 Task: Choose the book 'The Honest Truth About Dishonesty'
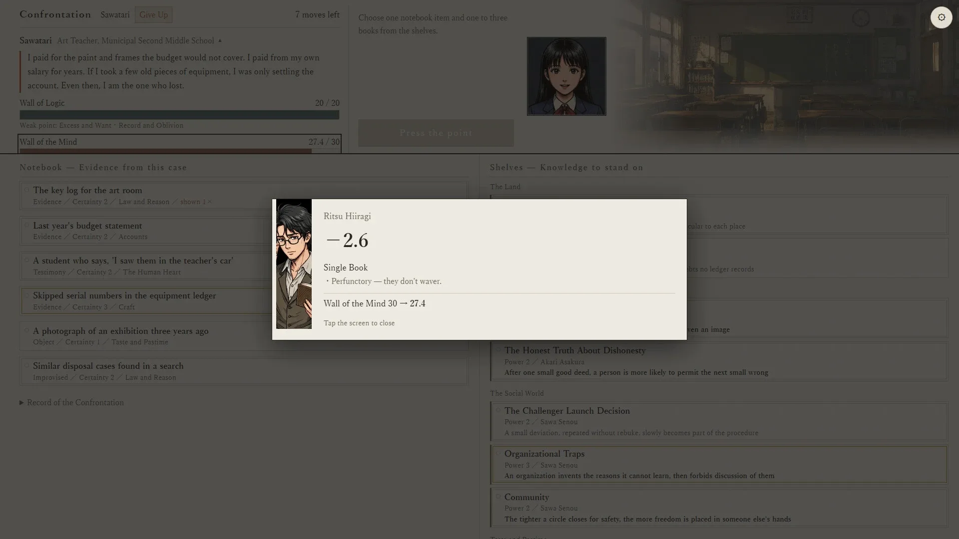(x=719, y=361)
